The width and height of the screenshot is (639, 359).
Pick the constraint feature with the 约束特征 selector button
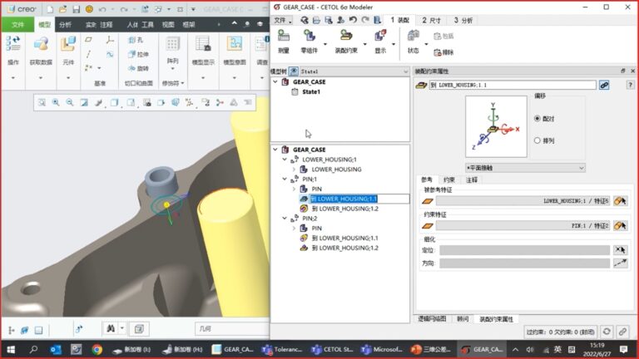point(620,225)
